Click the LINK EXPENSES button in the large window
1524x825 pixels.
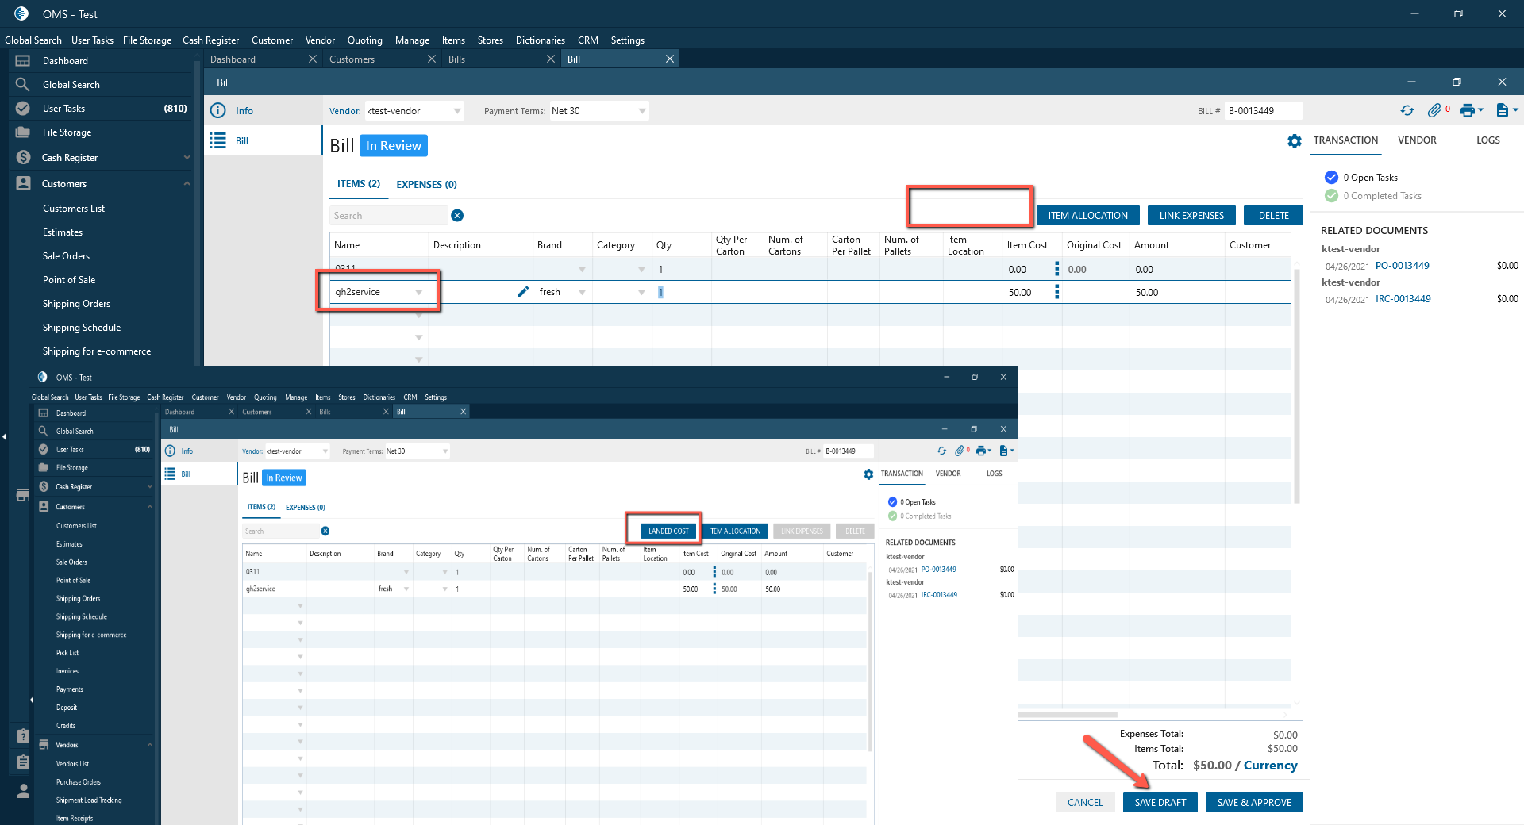pos(1191,216)
